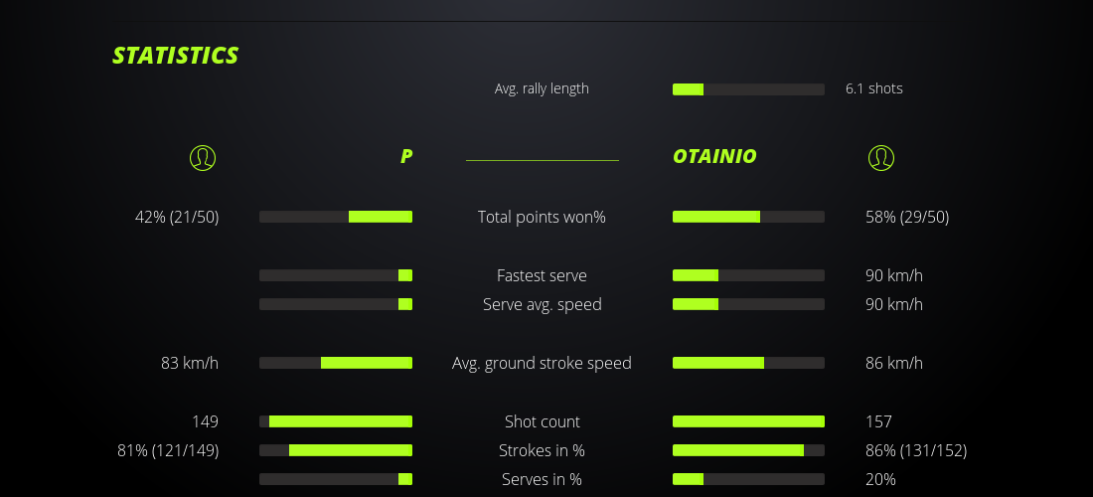Image resolution: width=1093 pixels, height=497 pixels.
Task: Click the left player avatar icon
Action: pos(203,157)
